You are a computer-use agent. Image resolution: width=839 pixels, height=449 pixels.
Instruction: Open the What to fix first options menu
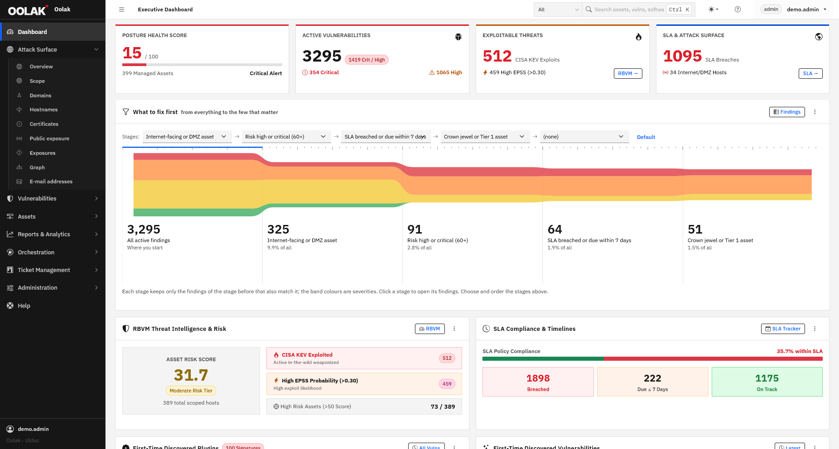pyautogui.click(x=815, y=112)
